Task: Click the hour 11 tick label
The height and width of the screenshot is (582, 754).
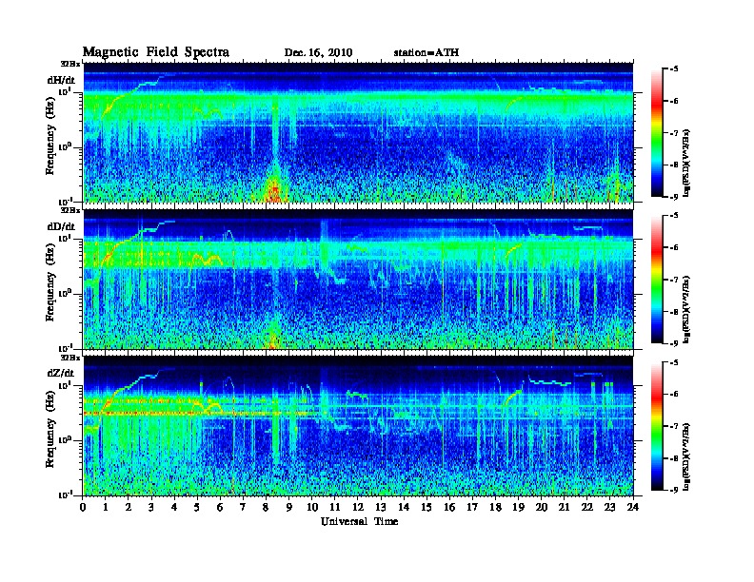Action: click(x=335, y=507)
